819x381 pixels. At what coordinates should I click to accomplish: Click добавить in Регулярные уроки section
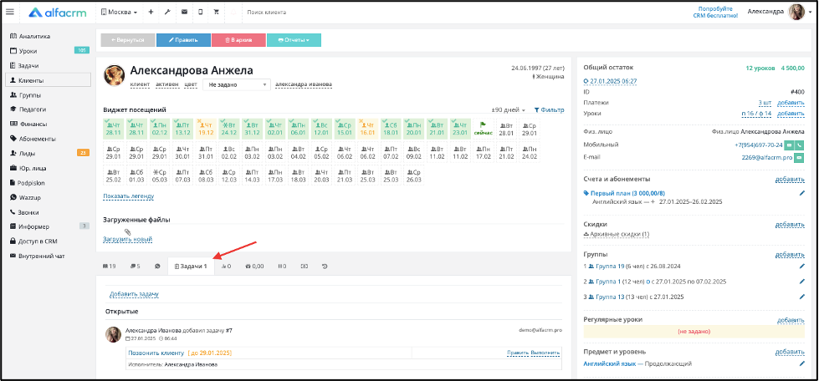(x=791, y=320)
